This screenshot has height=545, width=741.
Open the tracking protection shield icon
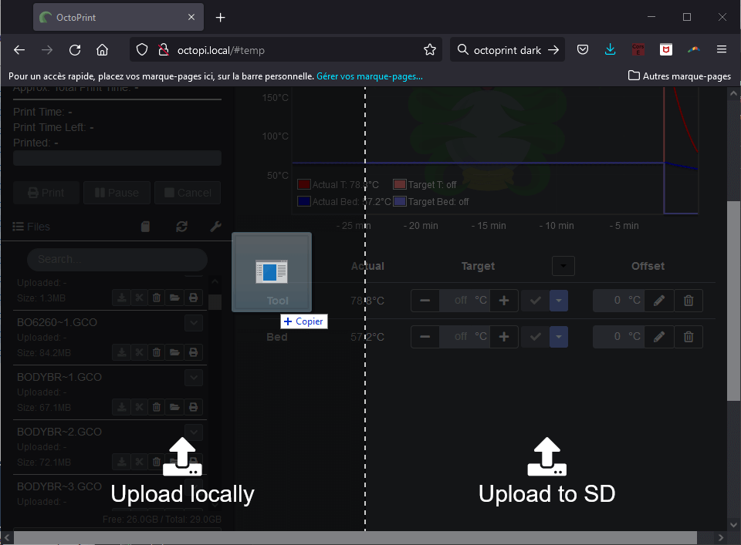click(x=142, y=50)
